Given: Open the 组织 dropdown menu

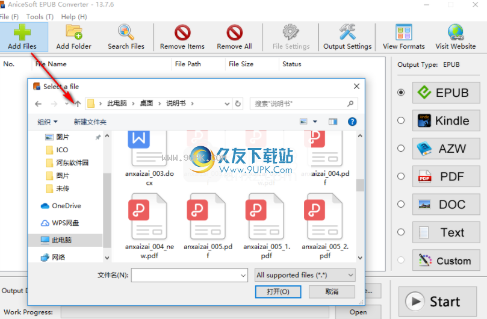Looking at the screenshot, I should point(47,122).
